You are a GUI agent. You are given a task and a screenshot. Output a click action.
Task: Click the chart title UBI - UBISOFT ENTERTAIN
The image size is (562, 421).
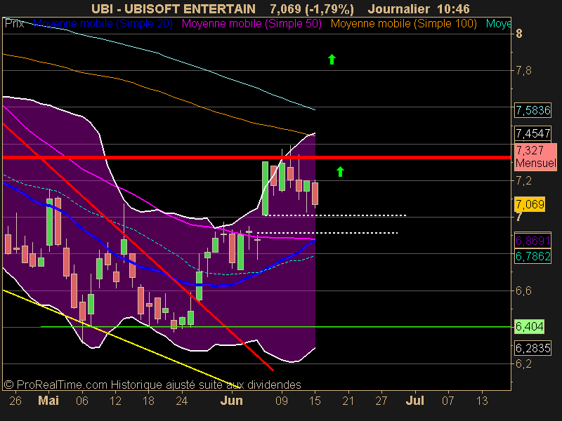pyautogui.click(x=174, y=8)
